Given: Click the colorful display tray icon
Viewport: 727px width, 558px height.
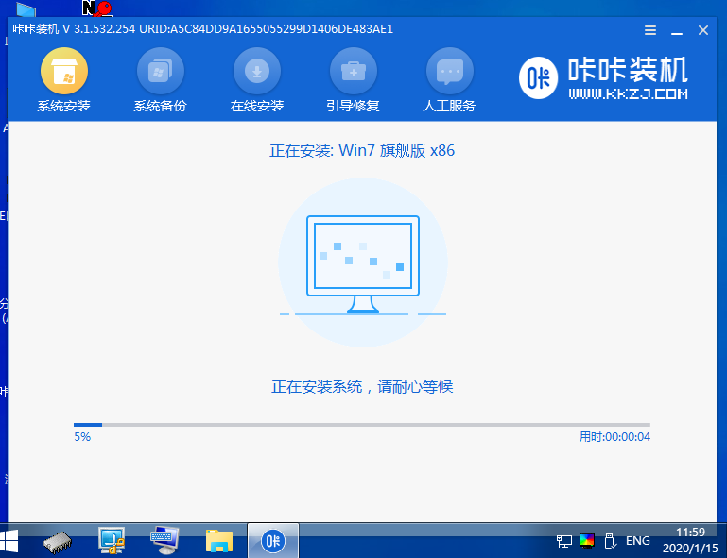Looking at the screenshot, I should pyautogui.click(x=587, y=541).
